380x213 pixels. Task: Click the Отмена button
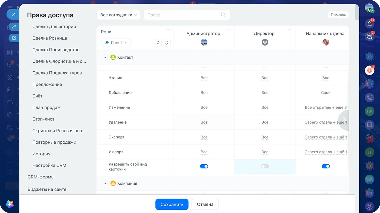(205, 204)
